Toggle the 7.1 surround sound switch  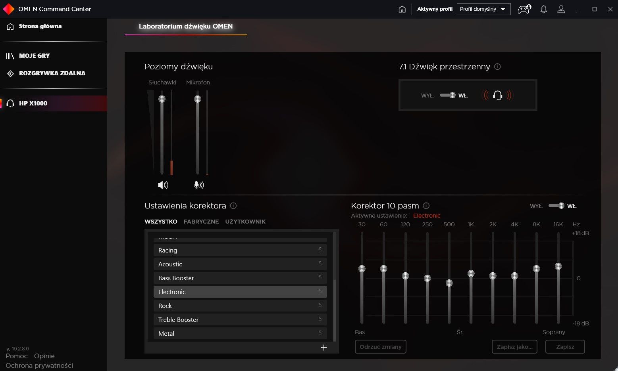(x=447, y=95)
